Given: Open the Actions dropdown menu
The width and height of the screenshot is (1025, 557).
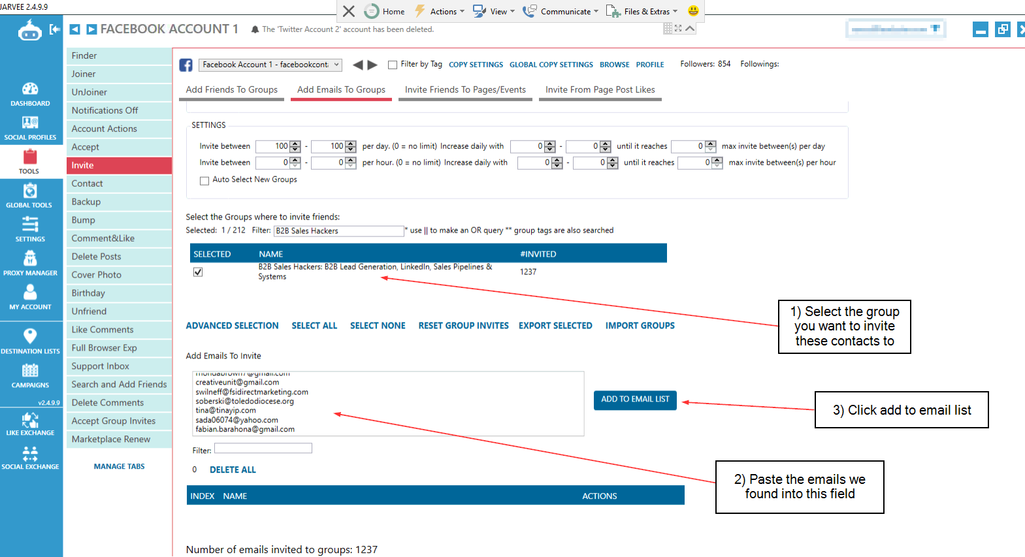Looking at the screenshot, I should (447, 11).
